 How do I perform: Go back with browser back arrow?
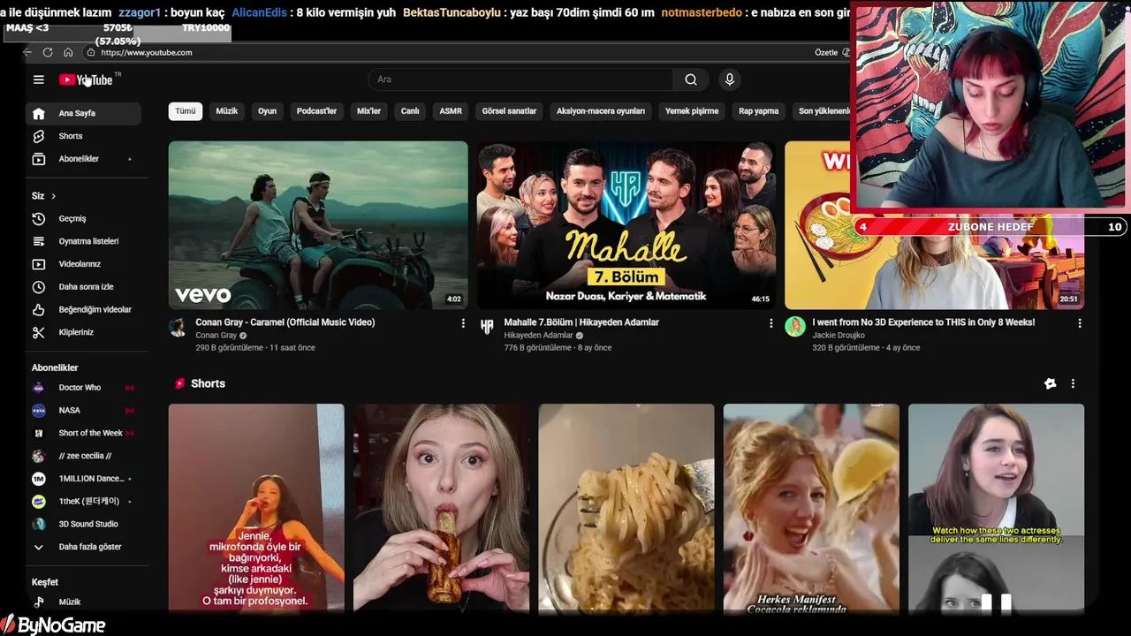click(27, 52)
